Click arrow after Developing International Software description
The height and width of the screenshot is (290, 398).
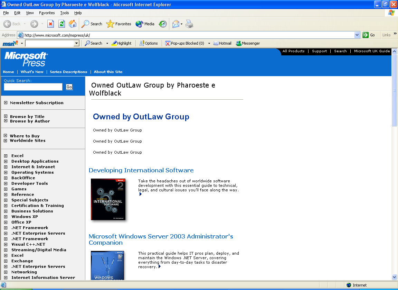[x=141, y=194]
